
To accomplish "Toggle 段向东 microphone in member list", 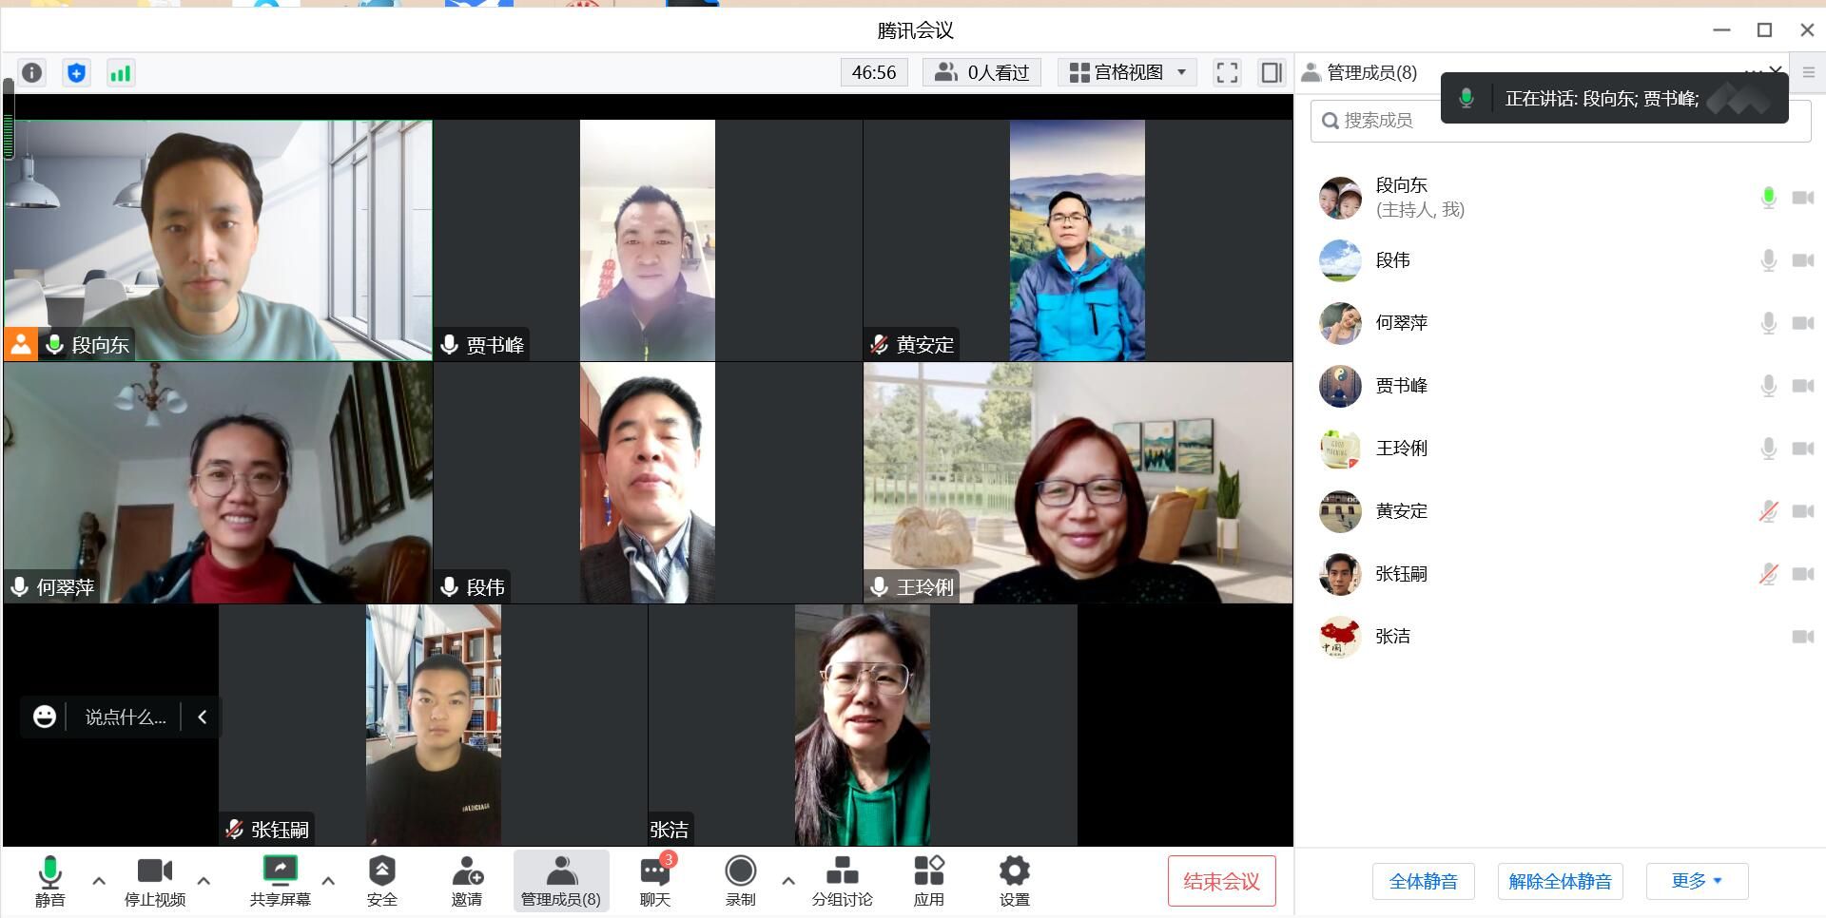I will [1768, 198].
